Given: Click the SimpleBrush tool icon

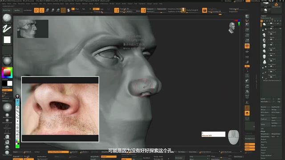Looking at the screenshot, I should pyautogui.click(x=276, y=5).
